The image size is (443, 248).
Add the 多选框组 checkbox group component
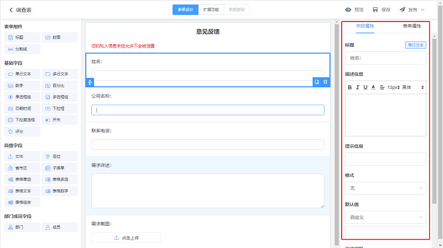pyautogui.click(x=59, y=97)
